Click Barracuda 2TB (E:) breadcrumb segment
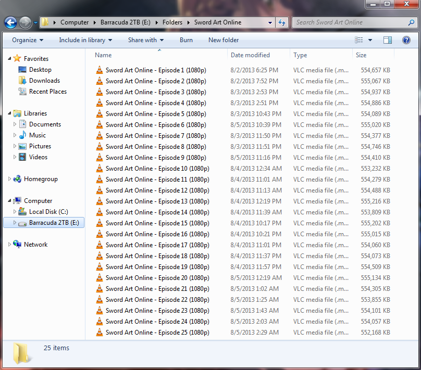Screen dimensions: 421x370 click(x=126, y=22)
